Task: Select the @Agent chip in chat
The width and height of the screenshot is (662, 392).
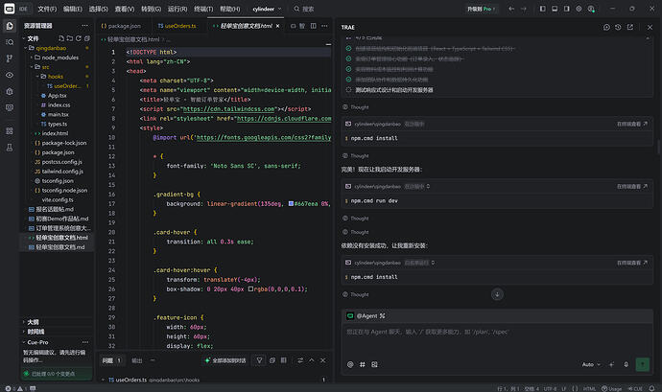Action: point(366,315)
